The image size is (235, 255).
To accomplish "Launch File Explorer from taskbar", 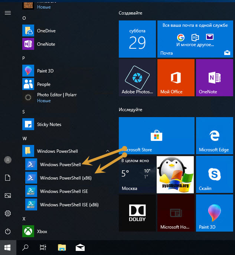I will [x=62, y=247].
